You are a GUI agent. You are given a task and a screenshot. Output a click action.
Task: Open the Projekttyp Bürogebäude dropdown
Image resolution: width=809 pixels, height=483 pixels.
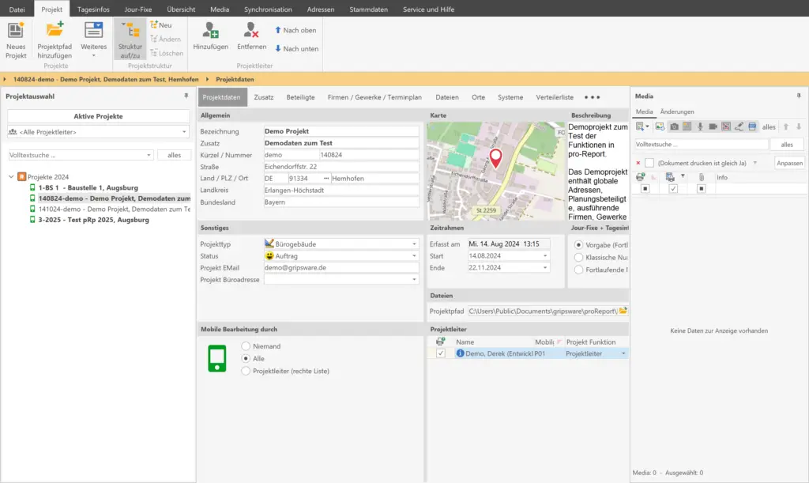coord(414,244)
